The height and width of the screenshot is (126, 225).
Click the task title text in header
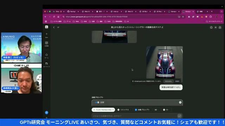point(136,27)
